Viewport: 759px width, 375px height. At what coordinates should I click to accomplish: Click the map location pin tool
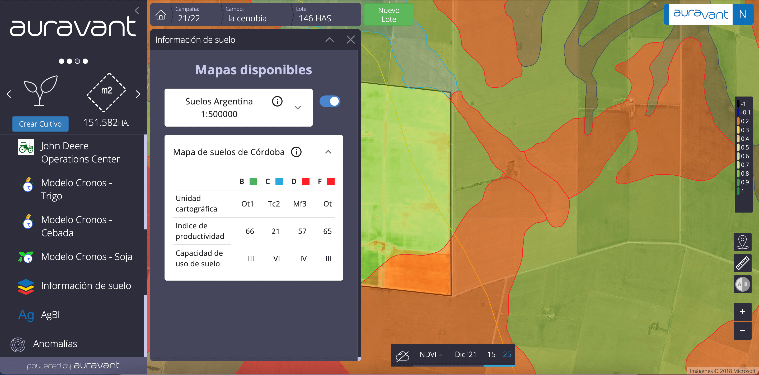click(x=743, y=242)
